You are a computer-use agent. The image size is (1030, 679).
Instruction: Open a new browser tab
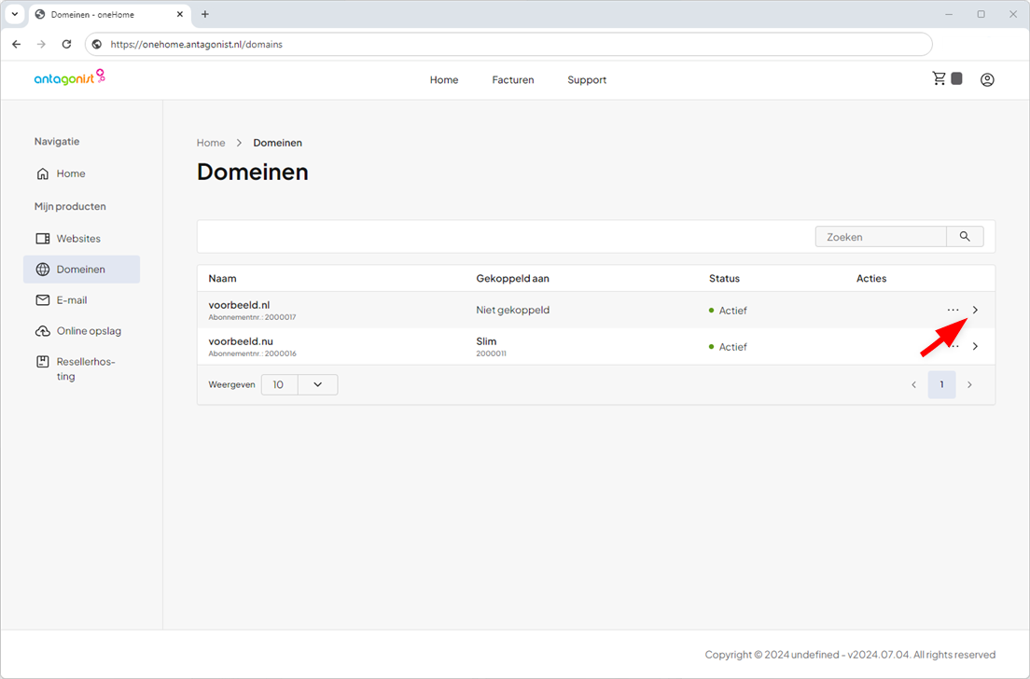pyautogui.click(x=205, y=14)
